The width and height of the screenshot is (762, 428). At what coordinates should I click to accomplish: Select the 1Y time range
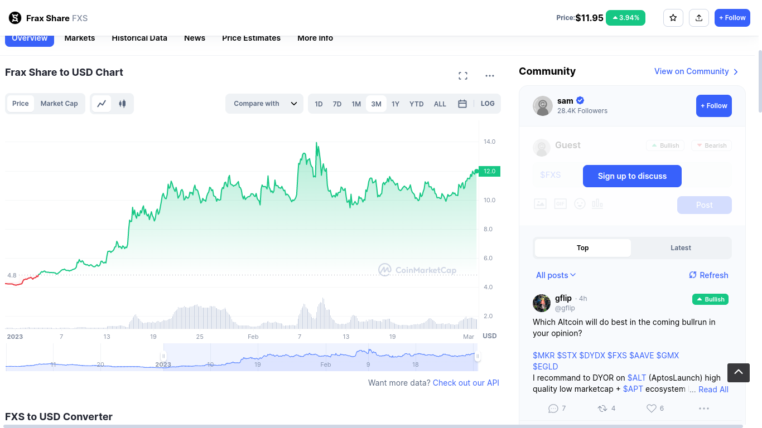(x=396, y=104)
